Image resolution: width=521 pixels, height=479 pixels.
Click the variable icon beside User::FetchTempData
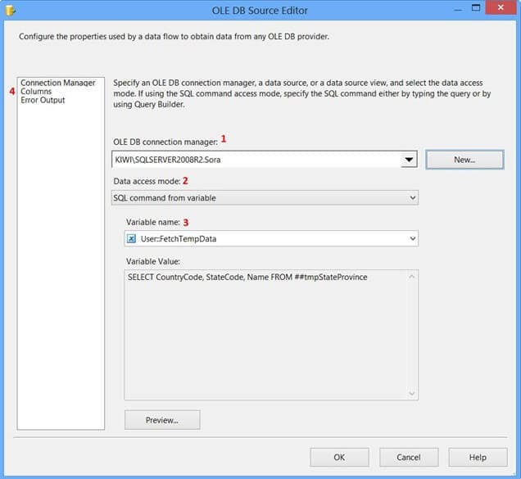pyautogui.click(x=131, y=238)
